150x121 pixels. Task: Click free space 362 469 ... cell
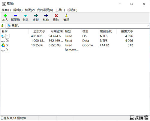point(56,41)
